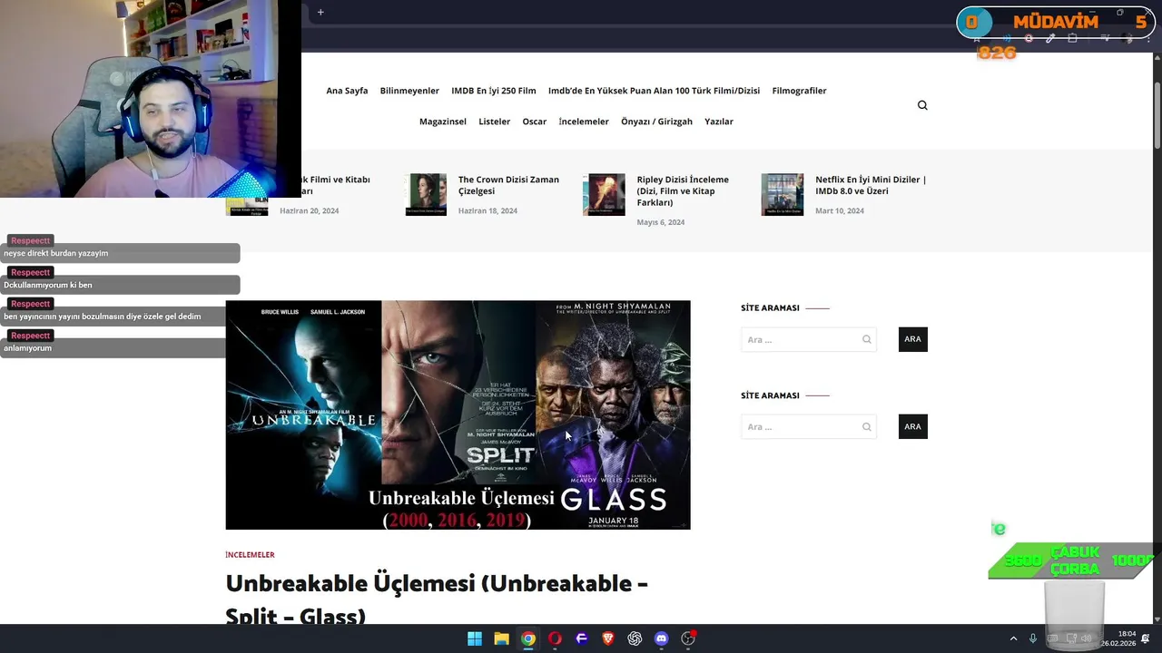Open the ChatGPT app in the taskbar
Screen dimensions: 1162x653
click(x=635, y=638)
